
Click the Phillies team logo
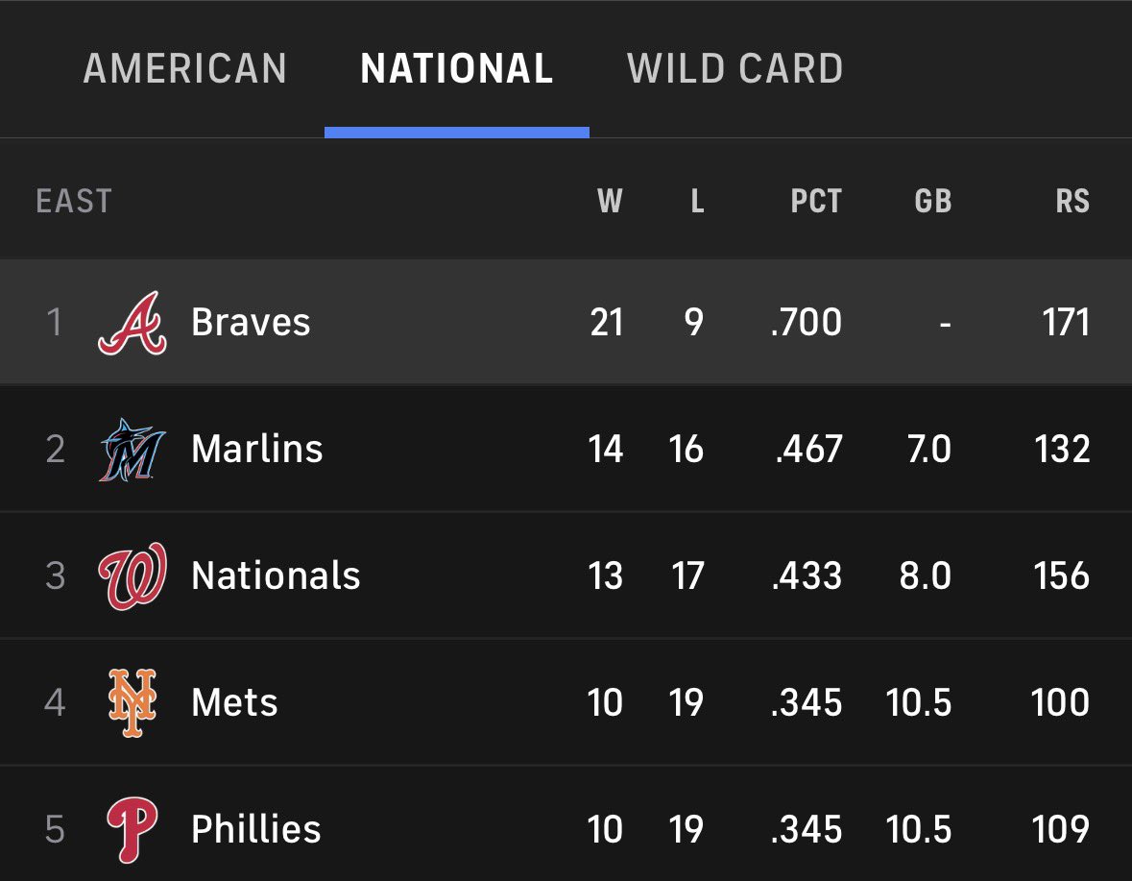(x=132, y=830)
